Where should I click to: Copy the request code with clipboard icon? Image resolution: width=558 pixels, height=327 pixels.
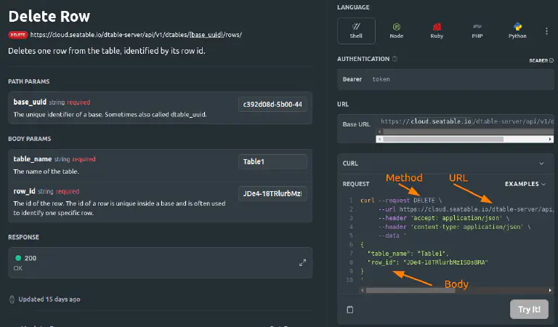point(350,310)
